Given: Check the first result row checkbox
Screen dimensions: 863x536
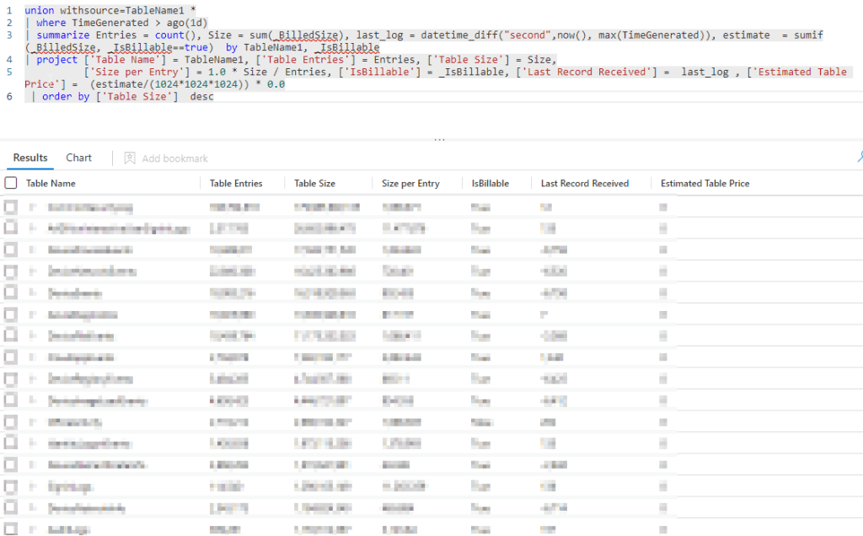Looking at the screenshot, I should [11, 206].
